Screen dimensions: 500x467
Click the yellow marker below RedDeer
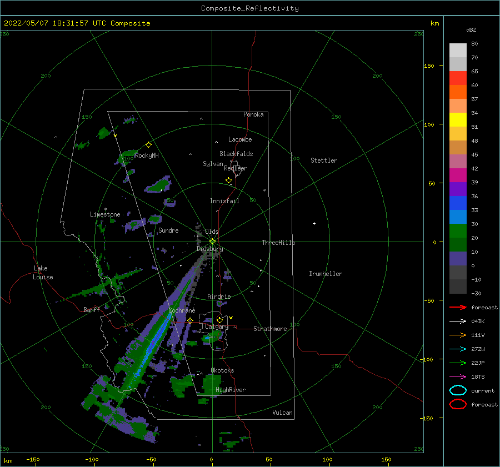229,180
